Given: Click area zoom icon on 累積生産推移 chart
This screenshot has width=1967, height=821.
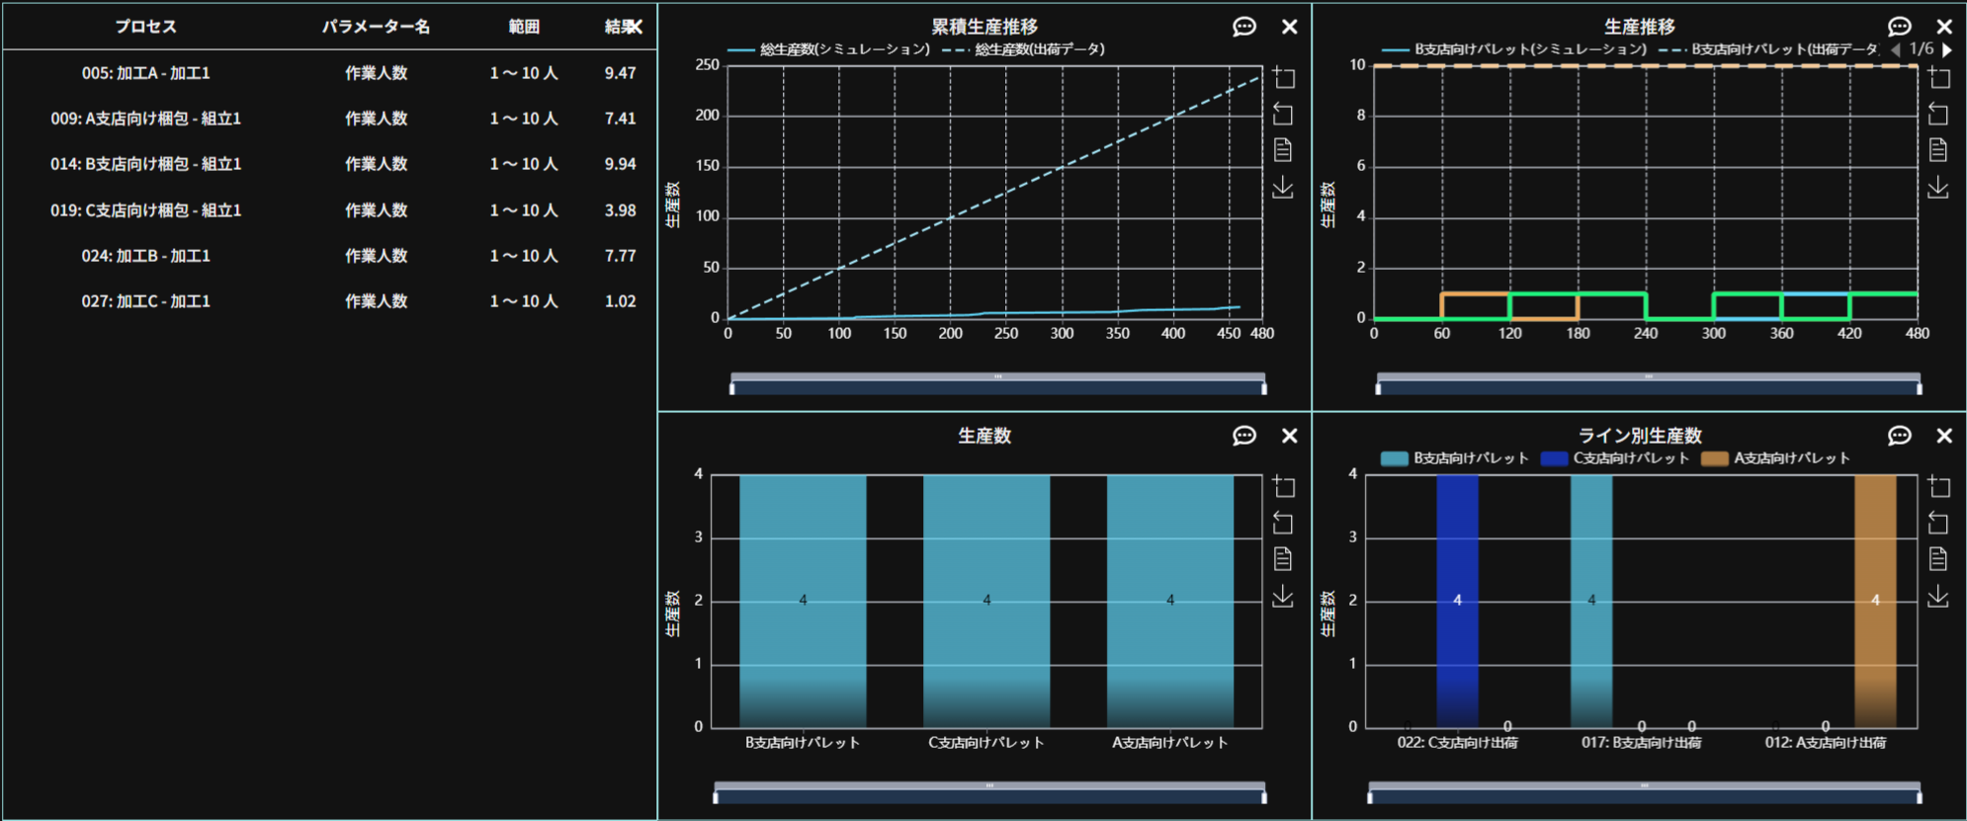Looking at the screenshot, I should coord(1283,77).
